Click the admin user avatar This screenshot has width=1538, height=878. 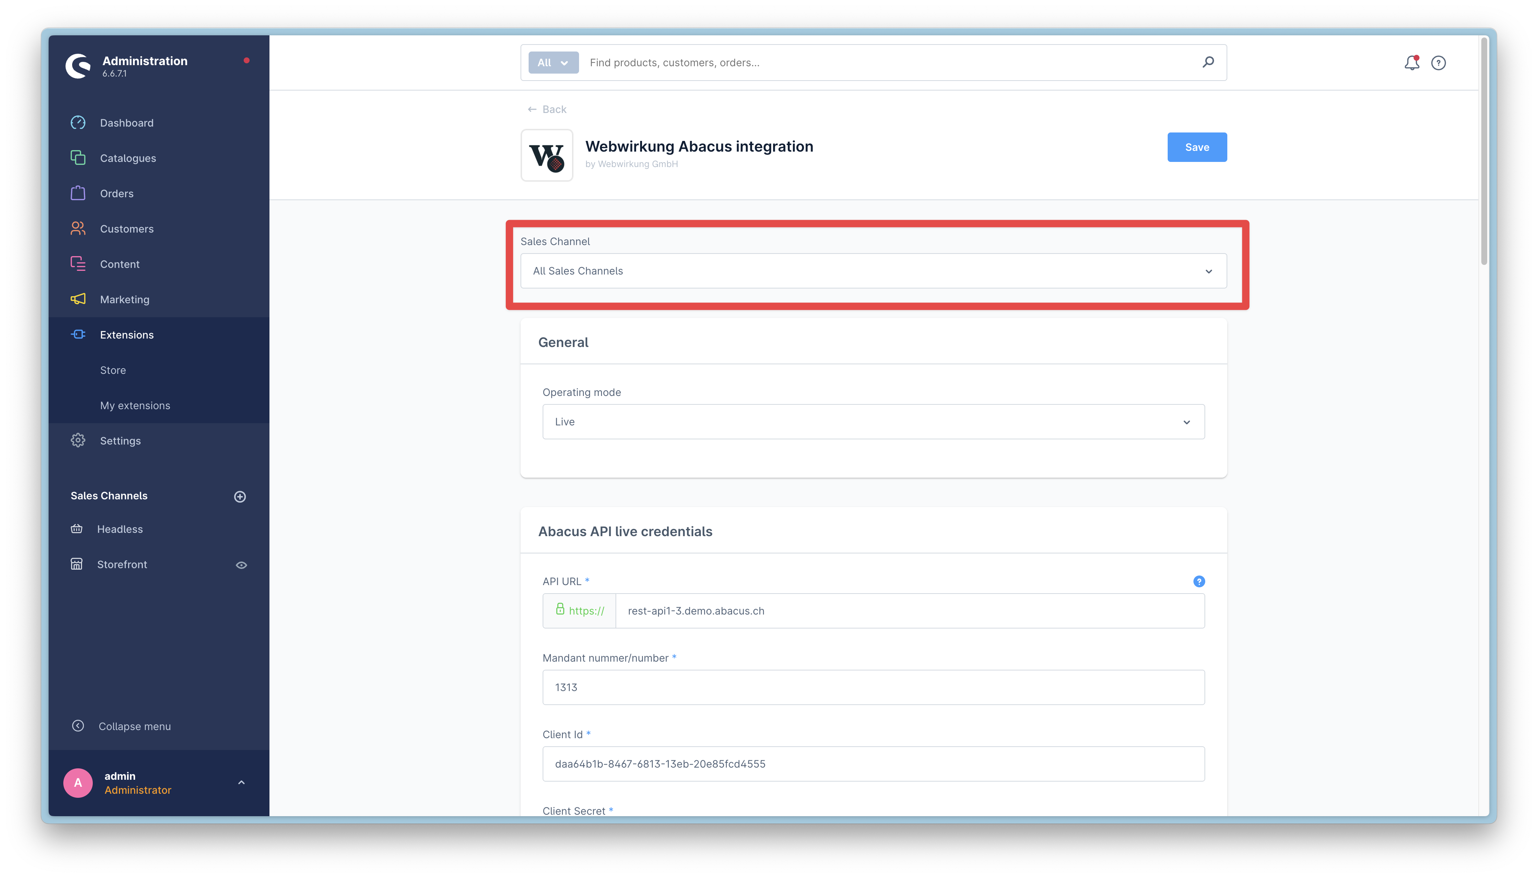pyautogui.click(x=78, y=783)
